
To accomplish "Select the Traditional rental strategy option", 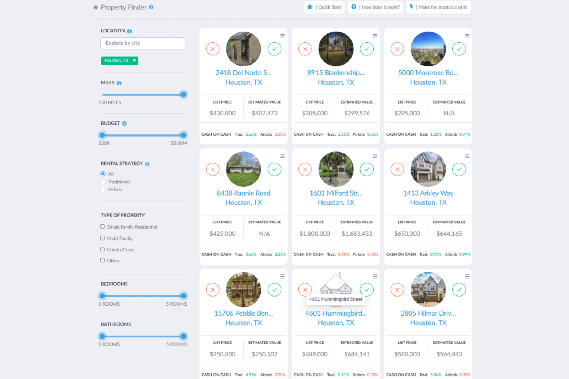I will [103, 181].
